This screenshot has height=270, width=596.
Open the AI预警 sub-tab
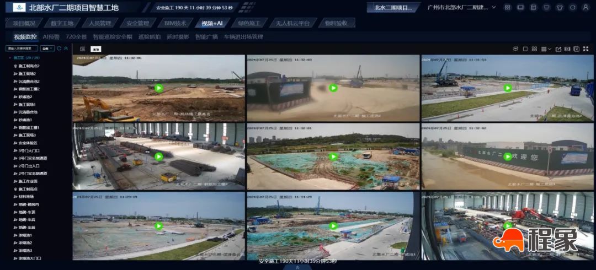click(x=51, y=37)
